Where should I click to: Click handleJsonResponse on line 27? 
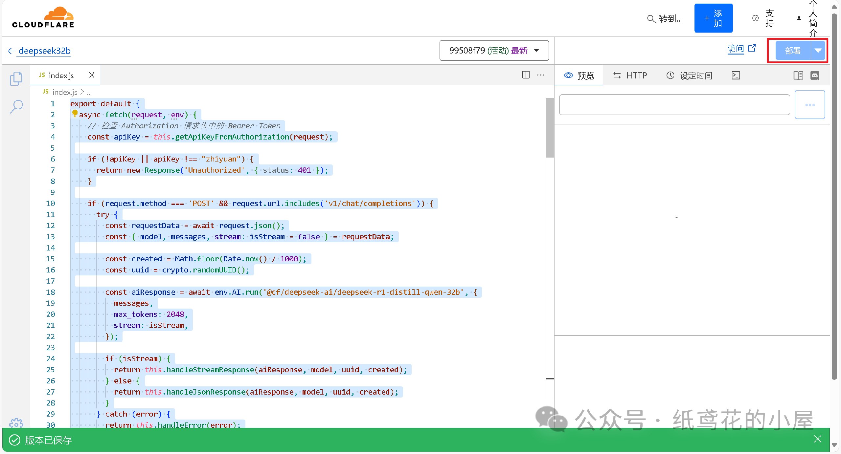pyautogui.click(x=206, y=392)
